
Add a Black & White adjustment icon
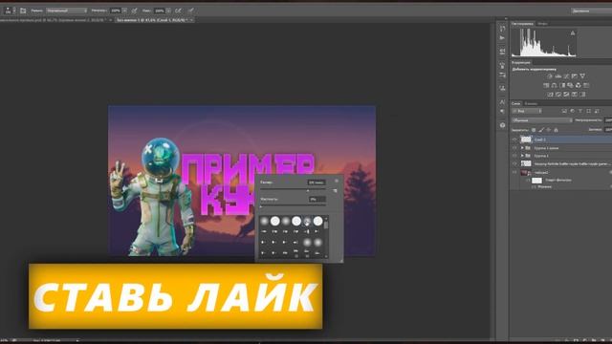(x=562, y=85)
